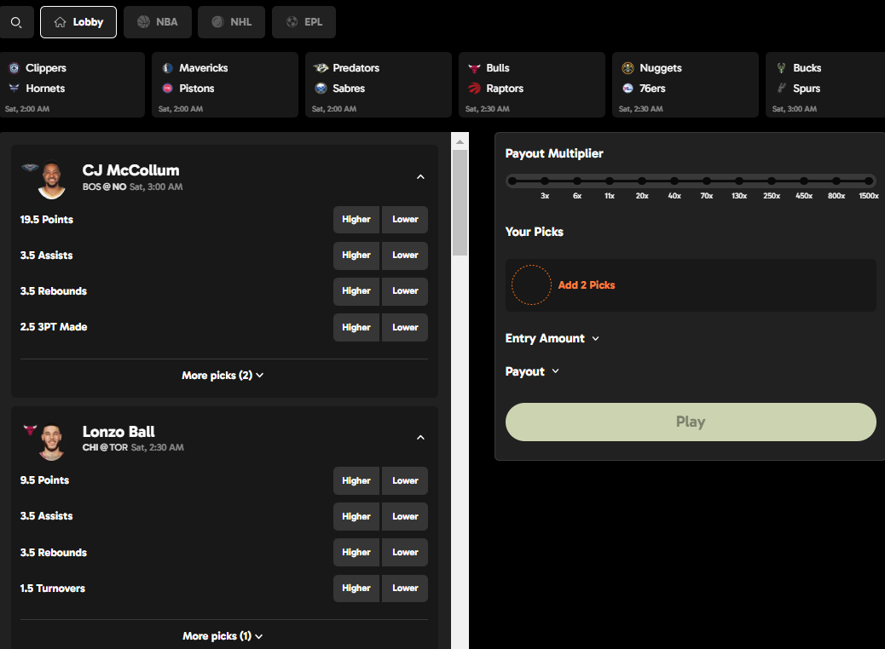885x649 pixels.
Task: Click the Clippers team logo
Action: 14,67
